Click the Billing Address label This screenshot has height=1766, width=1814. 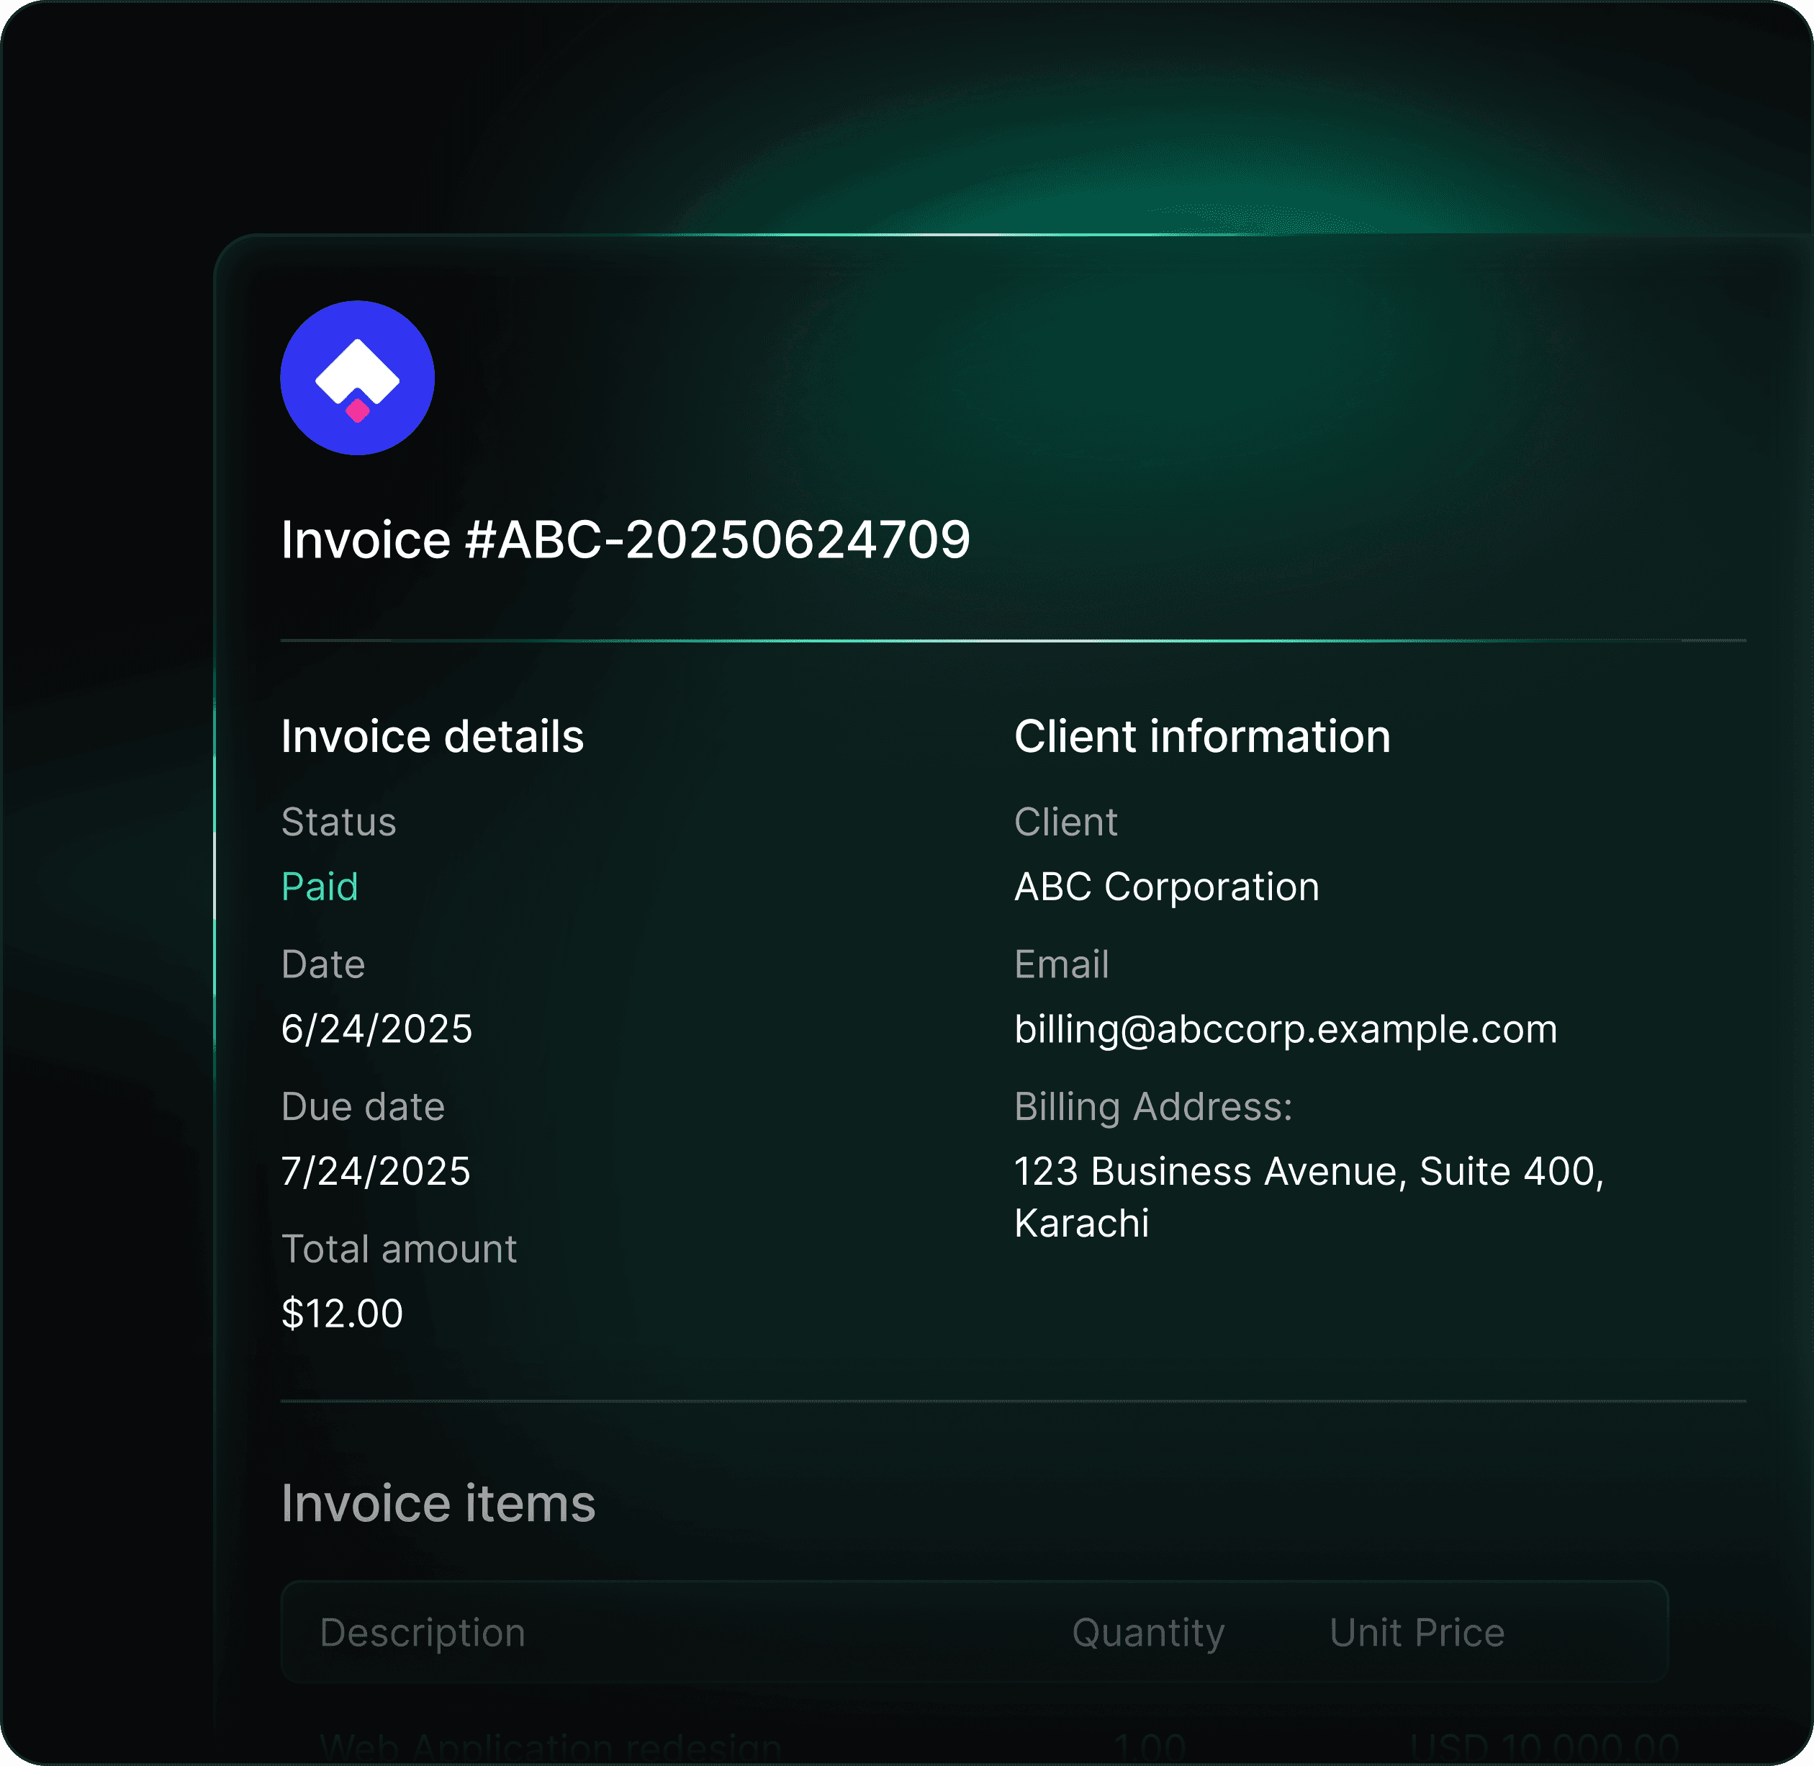coord(1152,1106)
